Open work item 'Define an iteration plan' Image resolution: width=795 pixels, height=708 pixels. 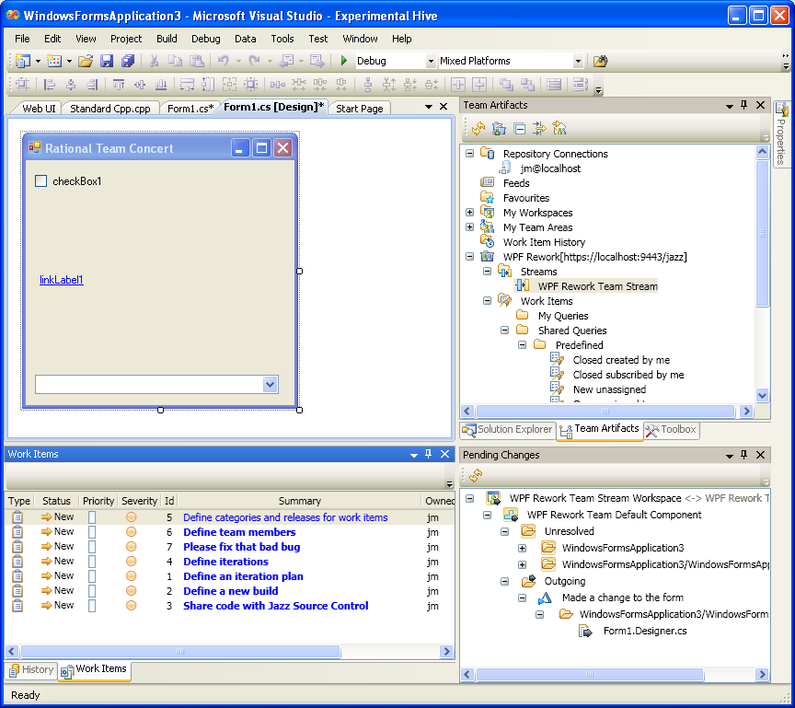[243, 576]
